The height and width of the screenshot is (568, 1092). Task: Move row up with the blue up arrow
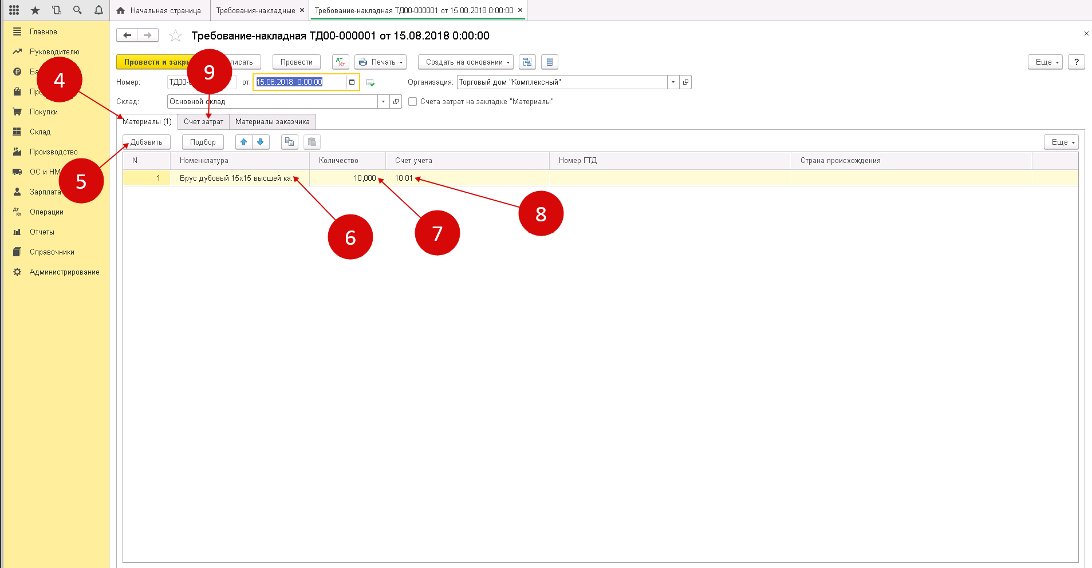tap(244, 142)
